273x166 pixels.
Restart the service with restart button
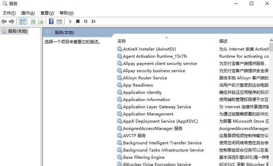(x=94, y=21)
